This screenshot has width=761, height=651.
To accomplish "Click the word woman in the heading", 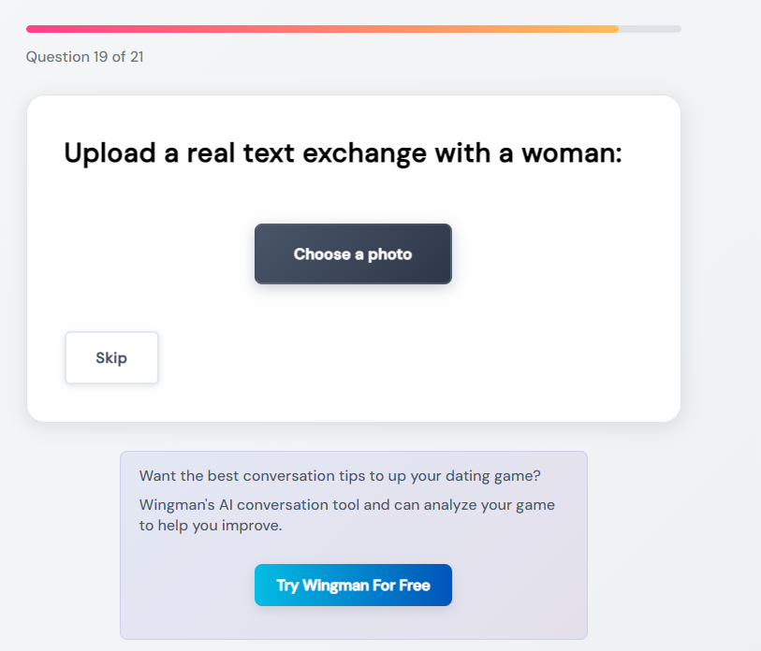I will pyautogui.click(x=571, y=152).
